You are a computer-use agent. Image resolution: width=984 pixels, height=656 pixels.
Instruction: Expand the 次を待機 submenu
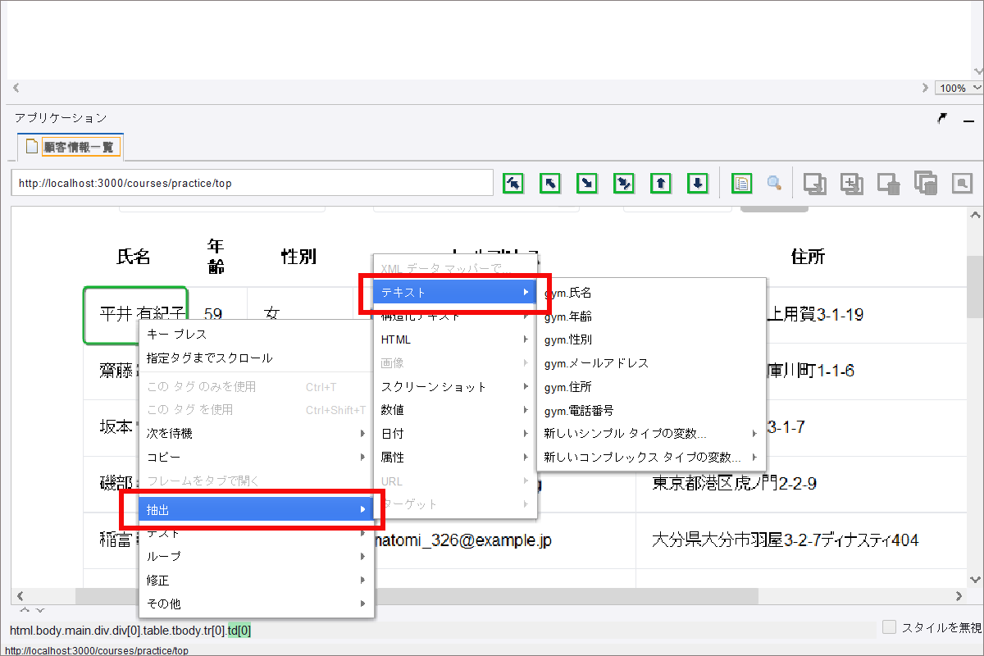click(x=256, y=433)
